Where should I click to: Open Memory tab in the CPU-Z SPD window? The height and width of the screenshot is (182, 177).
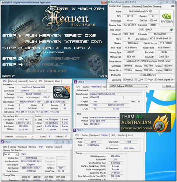[32, 147]
